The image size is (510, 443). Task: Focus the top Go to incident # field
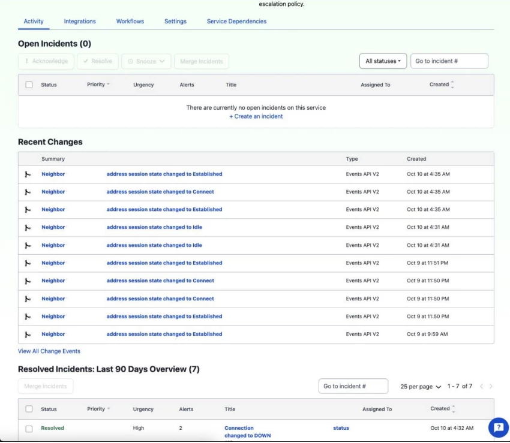click(x=449, y=61)
